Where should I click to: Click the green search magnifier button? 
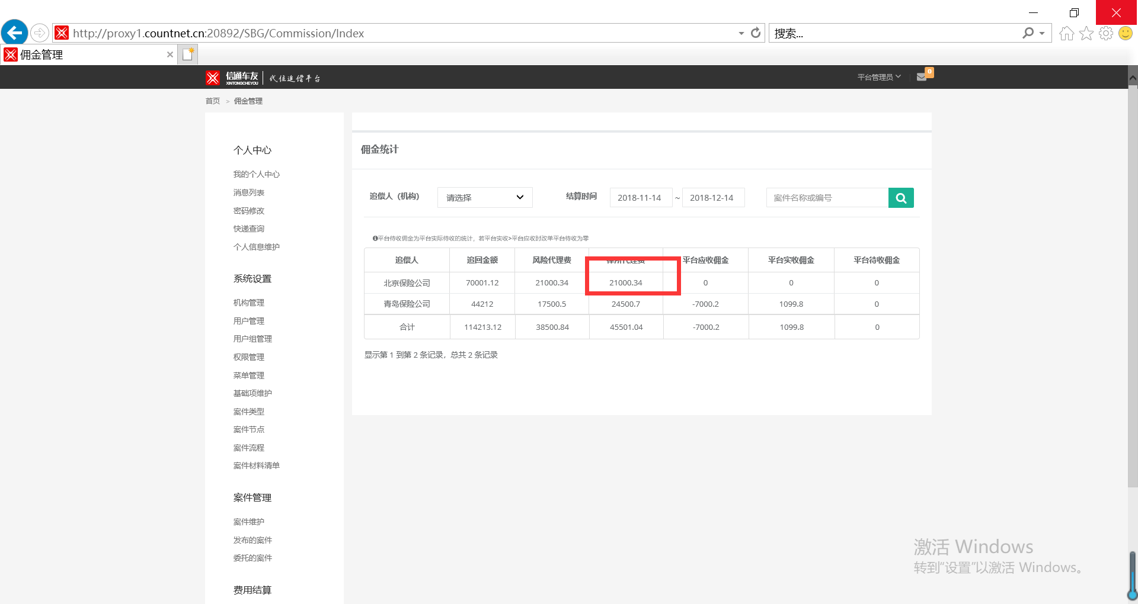(901, 198)
